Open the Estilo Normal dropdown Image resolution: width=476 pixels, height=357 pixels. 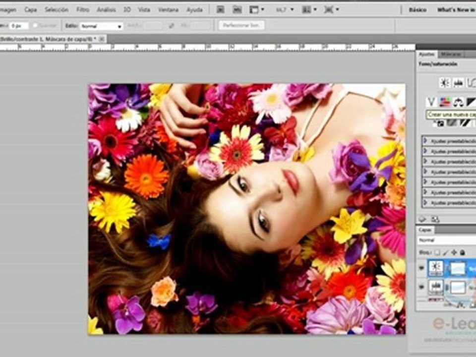tap(101, 26)
